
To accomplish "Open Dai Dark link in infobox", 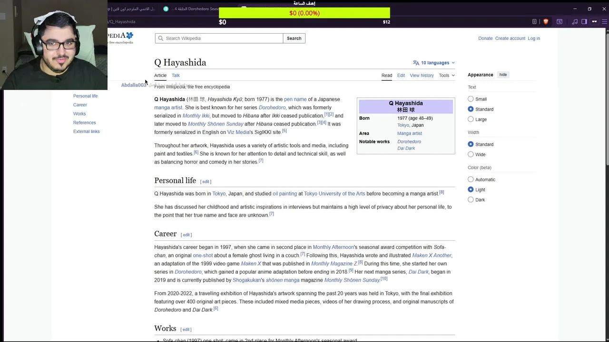I will [x=406, y=148].
